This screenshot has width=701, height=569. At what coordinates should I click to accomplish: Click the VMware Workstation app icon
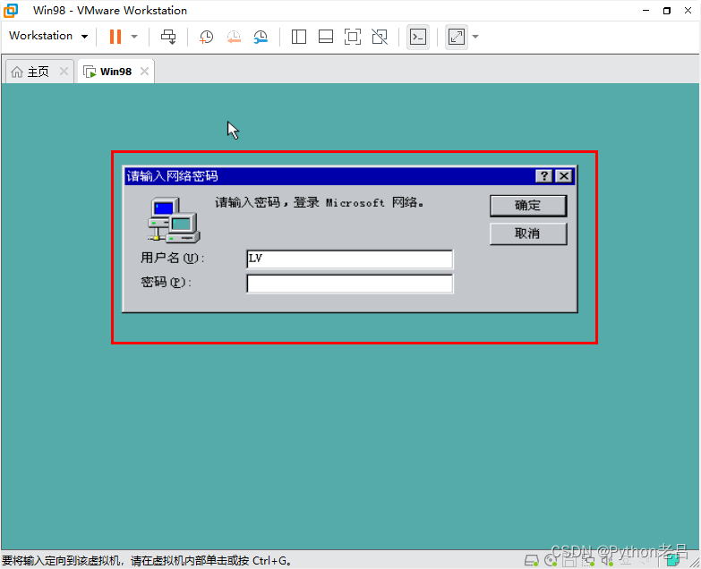[x=11, y=10]
